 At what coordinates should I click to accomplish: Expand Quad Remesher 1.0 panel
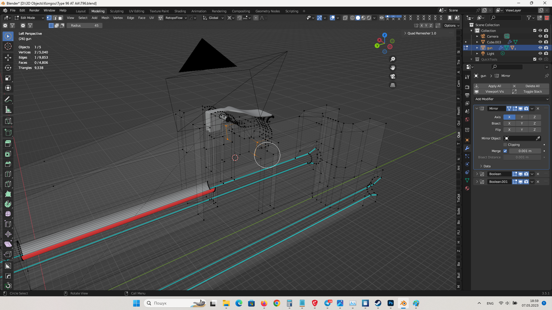405,33
